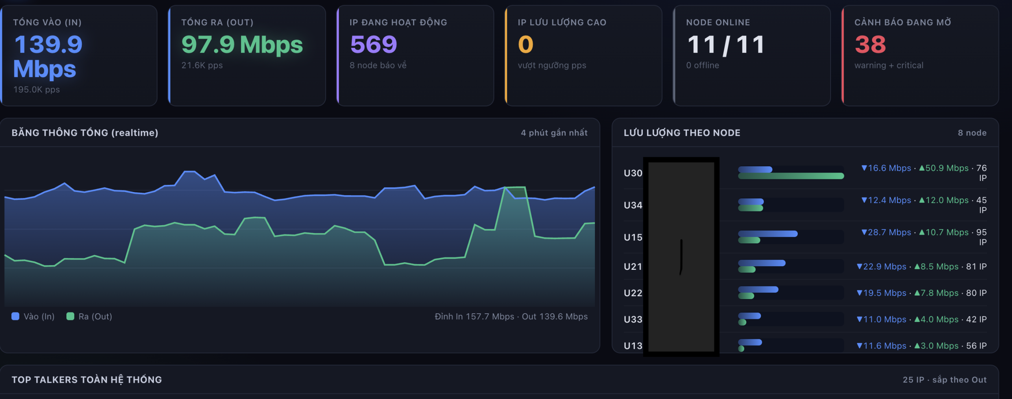Click the '▼16.6 Mbps · ▲50.9 Mbps · 76 IP' stats
Image resolution: width=1012 pixels, height=399 pixels.
click(924, 173)
